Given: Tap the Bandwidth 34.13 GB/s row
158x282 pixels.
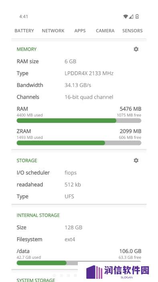Looking at the screenshot, I should [x=79, y=85].
